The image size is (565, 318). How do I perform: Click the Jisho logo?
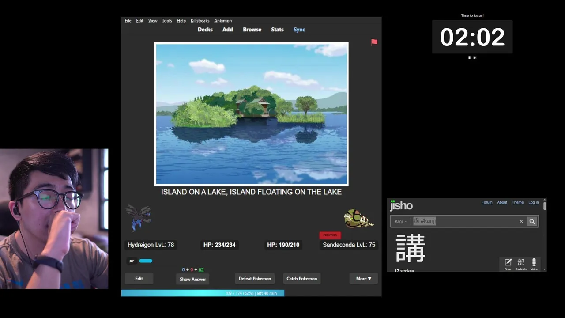(x=401, y=205)
